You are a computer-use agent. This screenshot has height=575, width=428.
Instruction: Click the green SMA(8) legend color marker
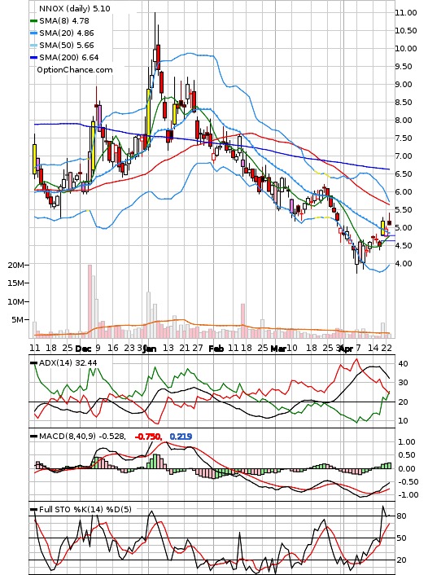(x=33, y=21)
